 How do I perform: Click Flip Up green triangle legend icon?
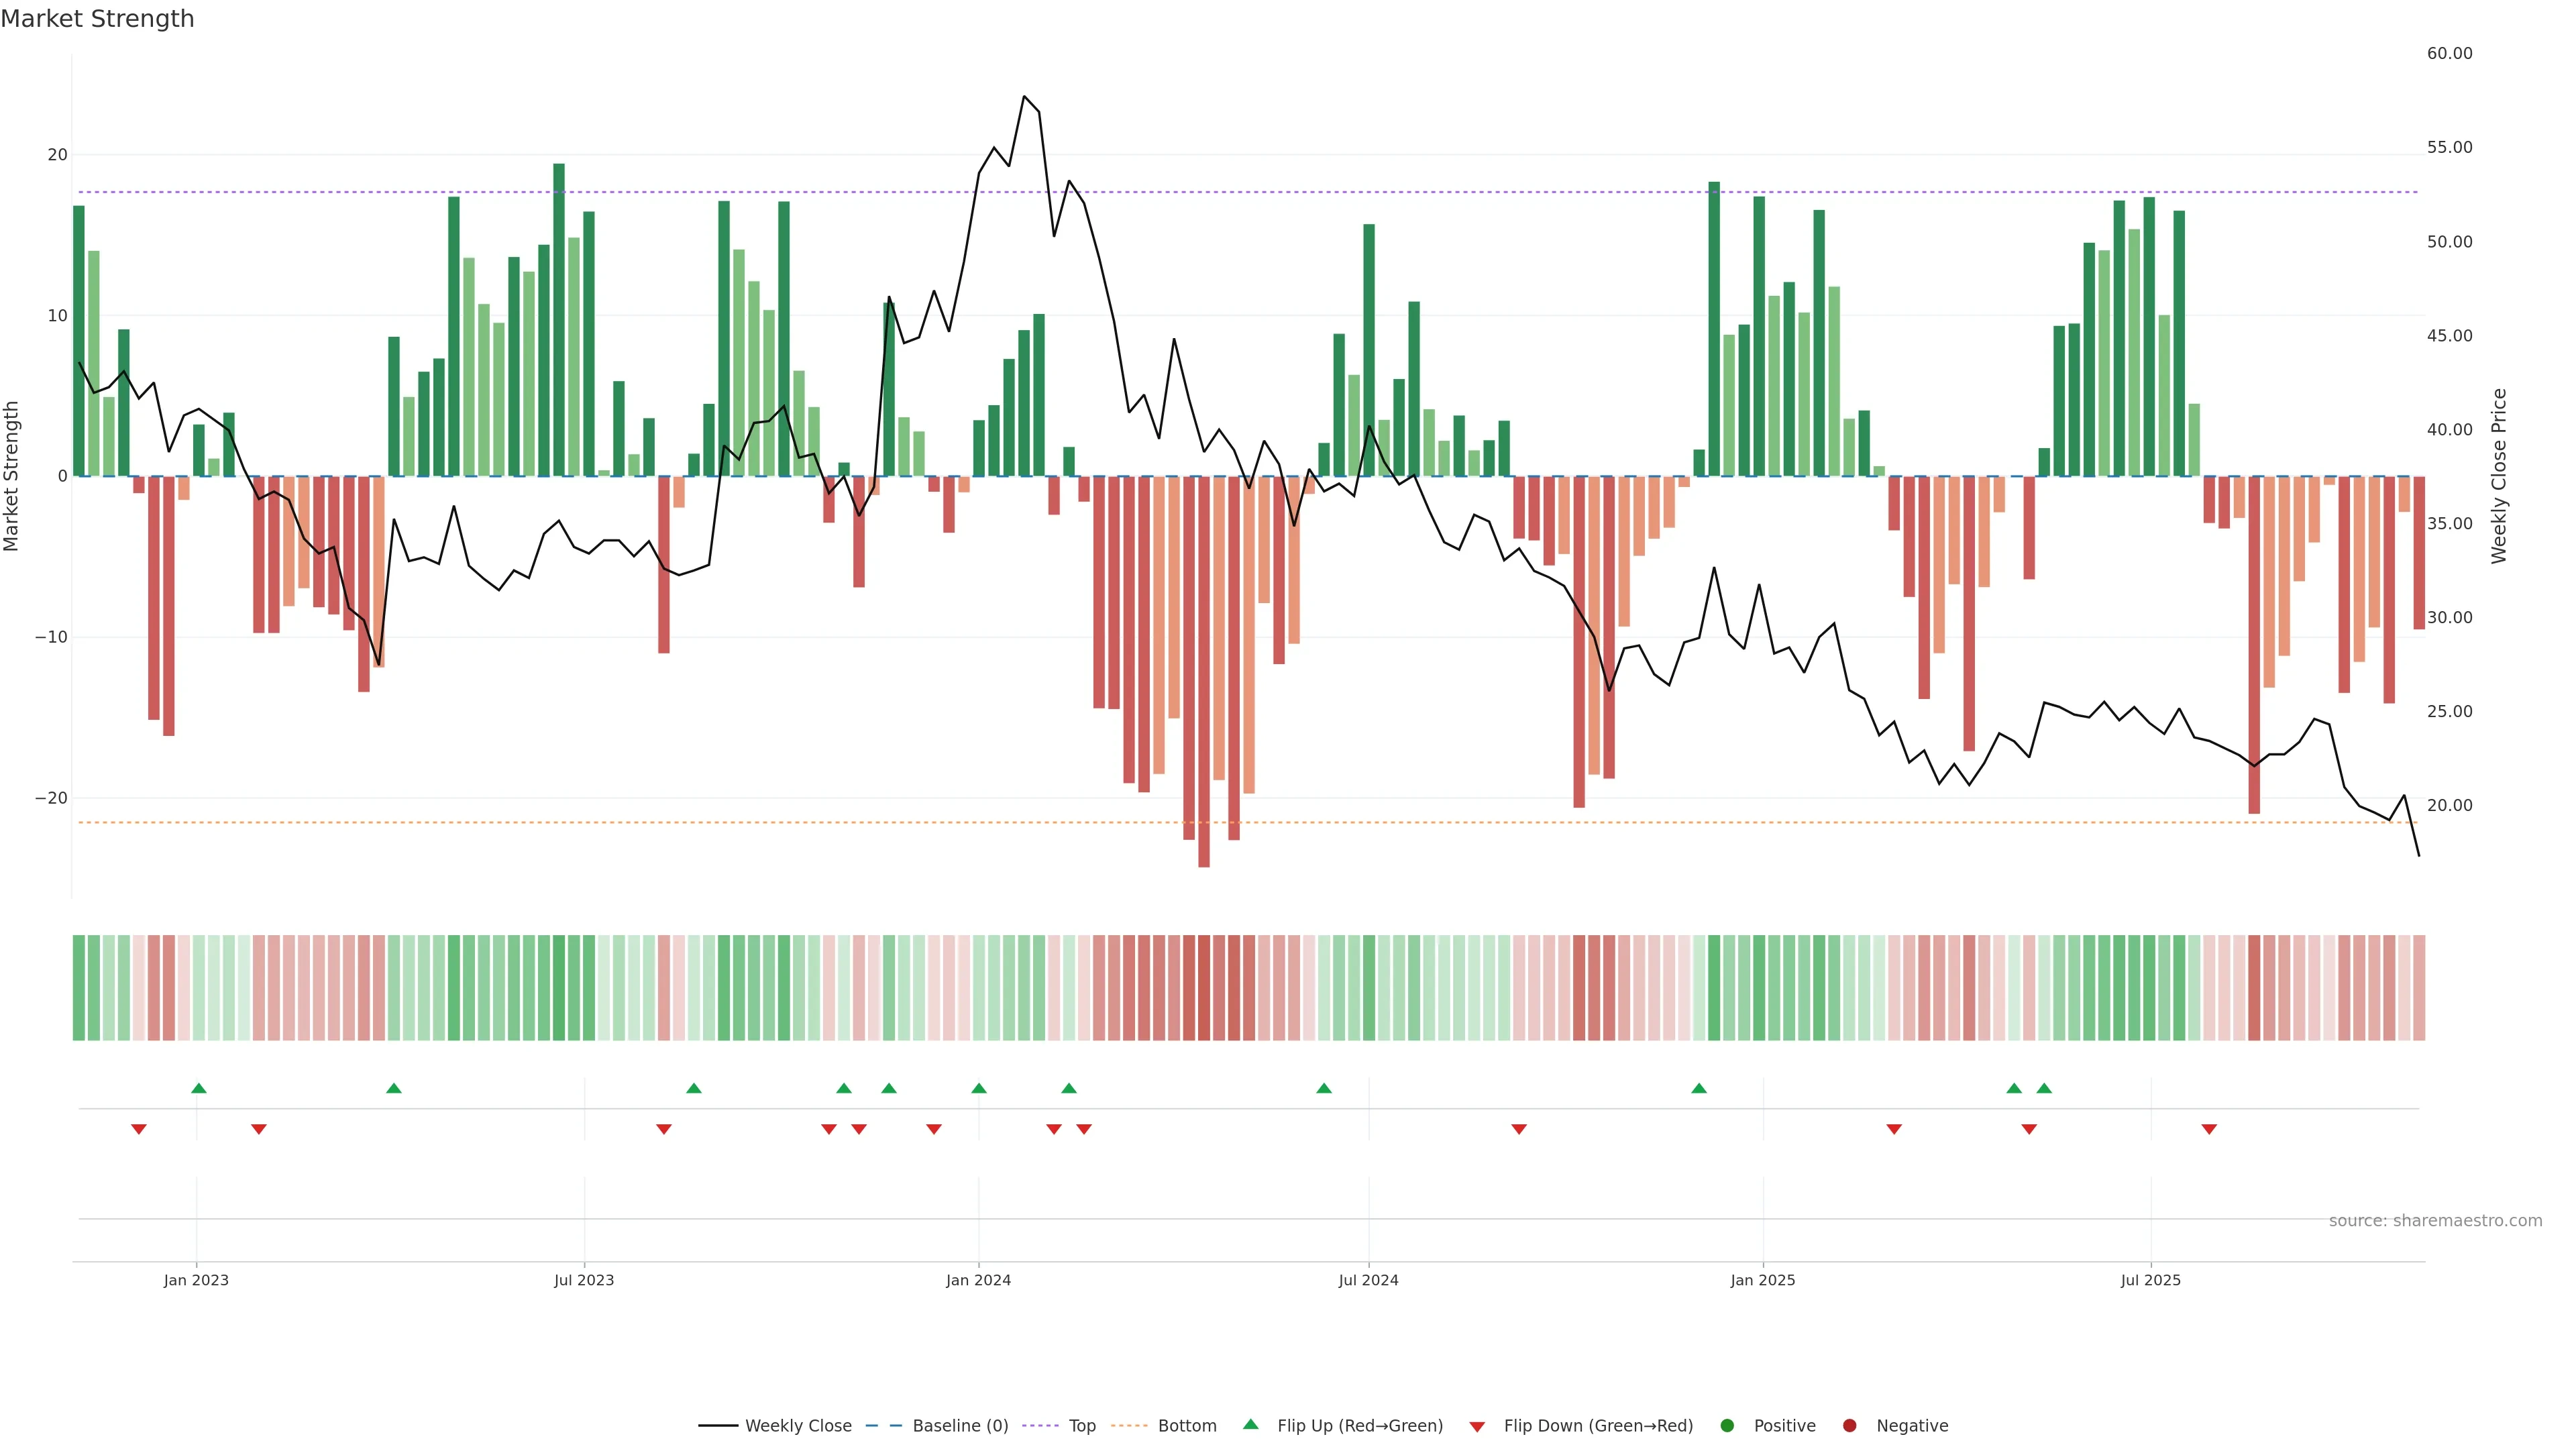(x=1250, y=1424)
